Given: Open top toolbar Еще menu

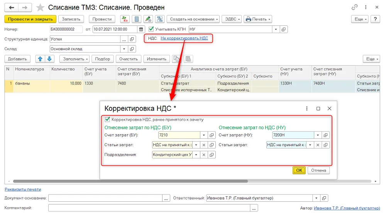Looking at the screenshot, I should pyautogui.click(x=360, y=19).
